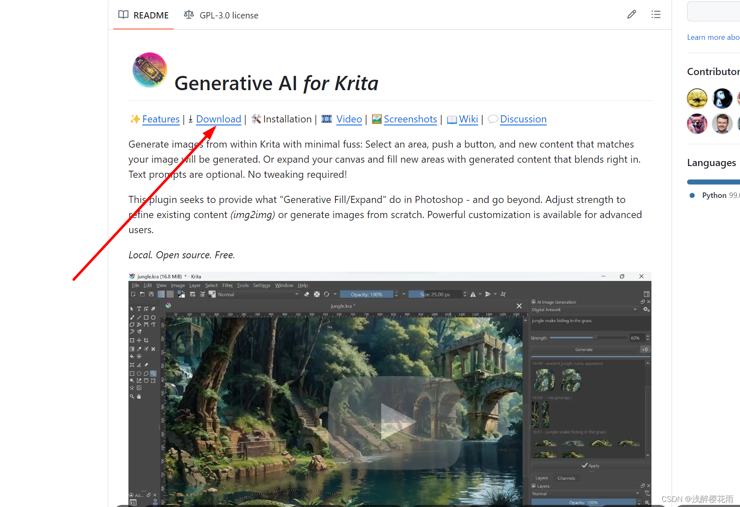Click Krita's open file toolbar icon
This screenshot has height=507, width=740.
142,294
